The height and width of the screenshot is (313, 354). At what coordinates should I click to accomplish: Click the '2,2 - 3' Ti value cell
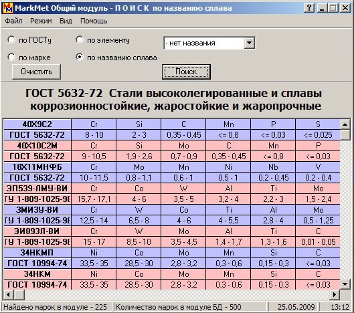[x=273, y=199]
